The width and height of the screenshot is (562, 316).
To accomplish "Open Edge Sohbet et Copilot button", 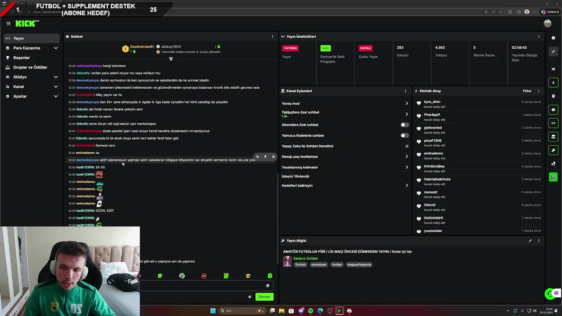I will click(549, 12).
